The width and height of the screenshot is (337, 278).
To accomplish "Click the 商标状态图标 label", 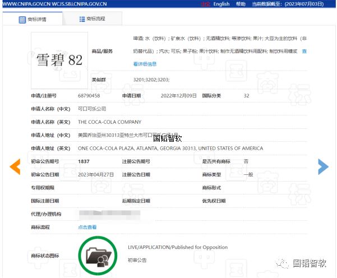I will 45,256.
